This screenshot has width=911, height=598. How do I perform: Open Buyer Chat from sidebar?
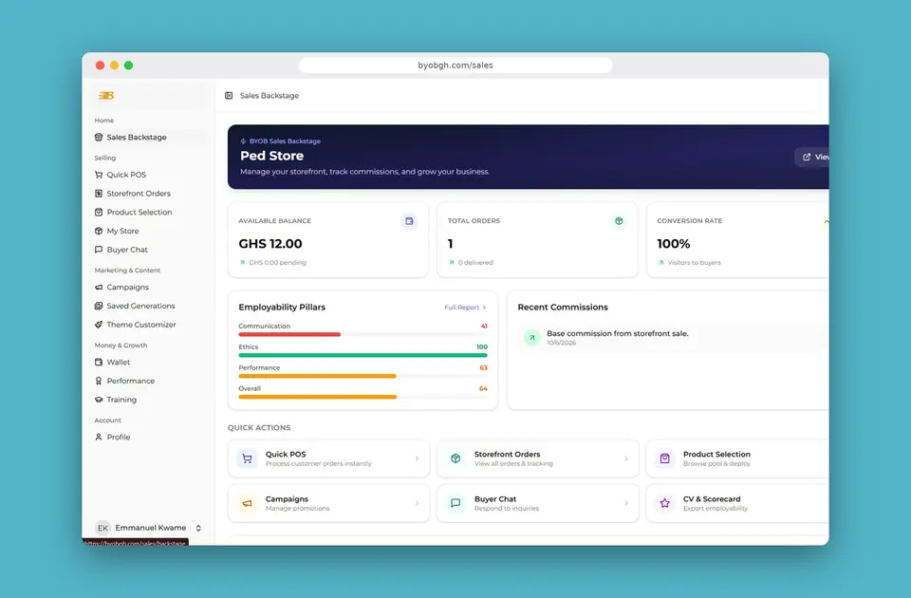(x=150, y=250)
